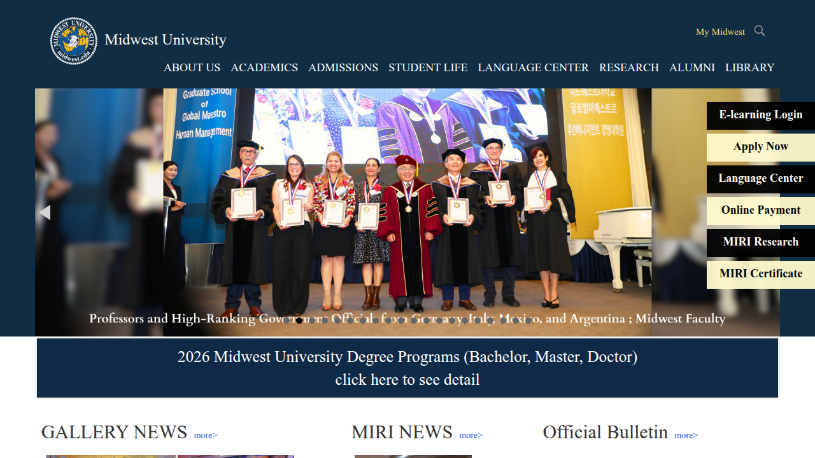Open the Language Center side button

point(761,179)
